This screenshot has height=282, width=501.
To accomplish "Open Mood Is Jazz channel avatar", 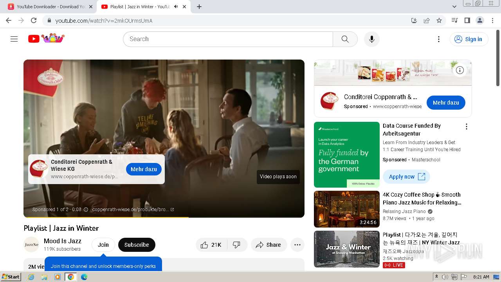I will 31,244.
